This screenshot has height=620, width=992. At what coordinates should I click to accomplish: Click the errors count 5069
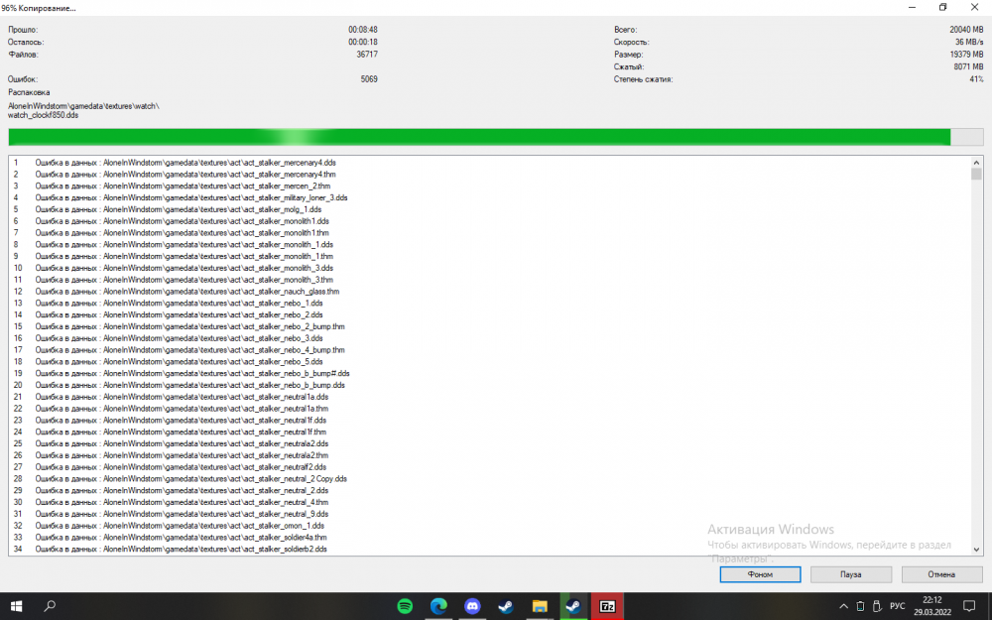click(x=369, y=79)
